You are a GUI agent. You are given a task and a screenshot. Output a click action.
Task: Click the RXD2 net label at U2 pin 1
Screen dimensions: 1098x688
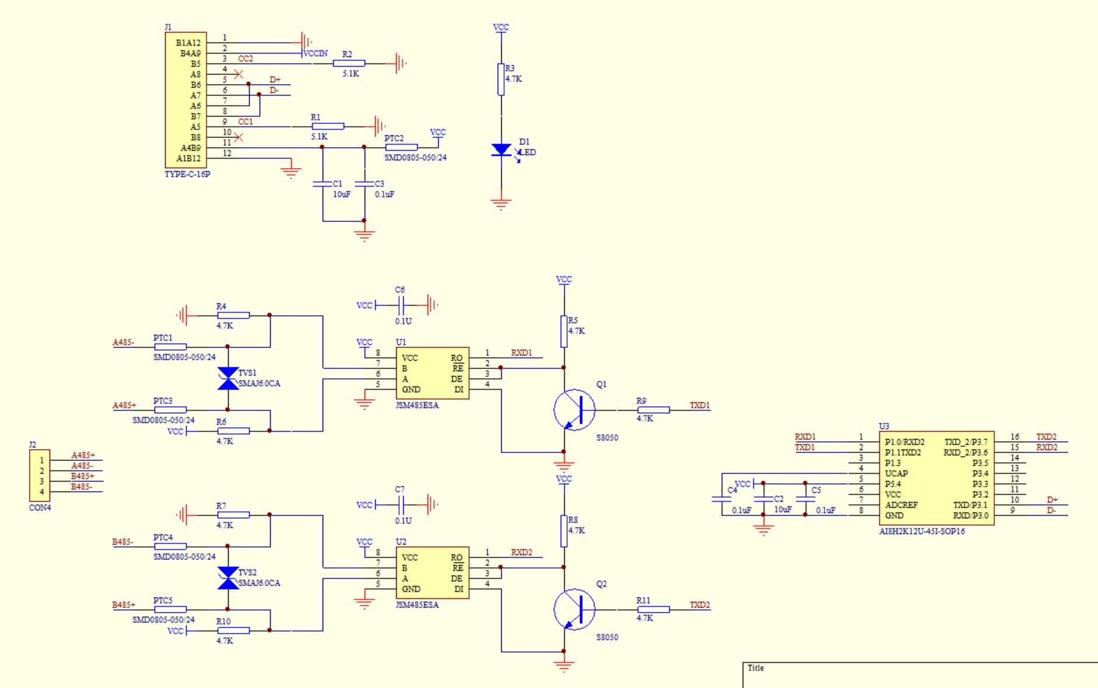point(522,553)
